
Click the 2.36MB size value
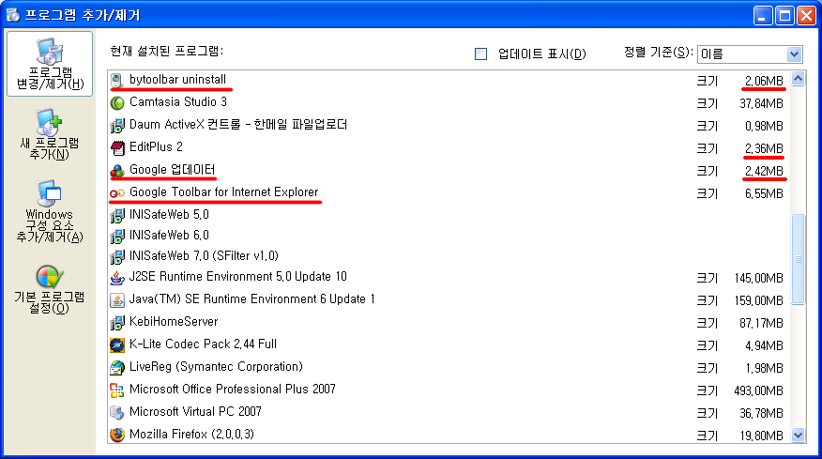click(764, 149)
